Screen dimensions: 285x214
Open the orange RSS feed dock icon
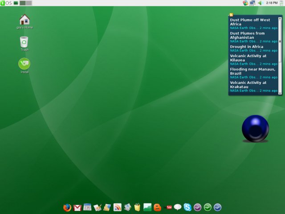coord(118,207)
